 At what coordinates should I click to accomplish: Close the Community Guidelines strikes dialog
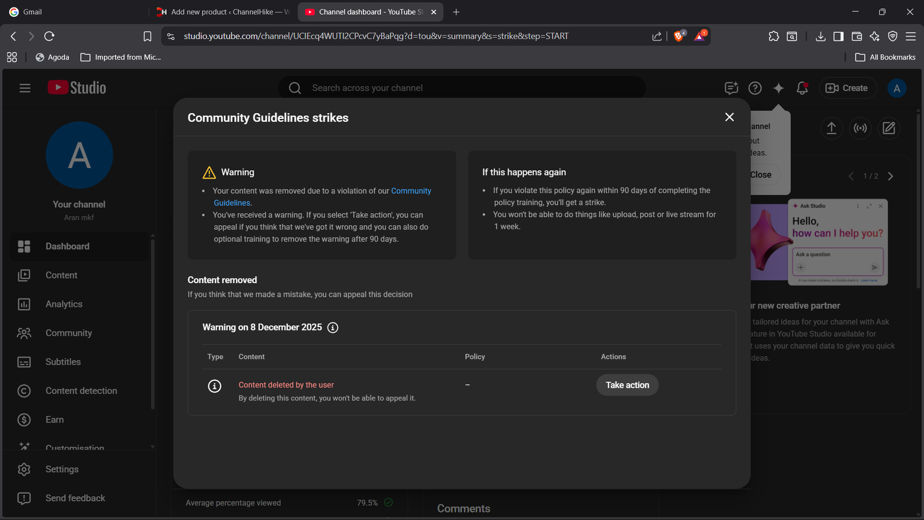click(x=729, y=117)
